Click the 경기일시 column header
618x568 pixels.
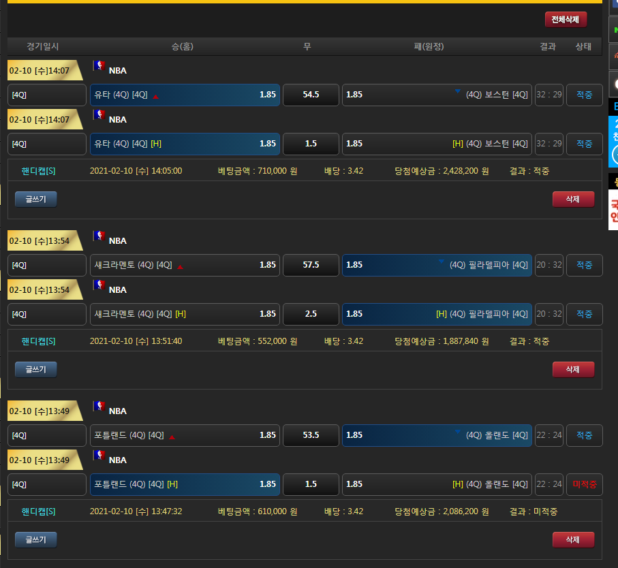[43, 46]
